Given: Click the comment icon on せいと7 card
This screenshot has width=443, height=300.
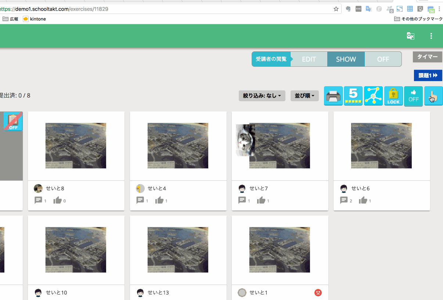Looking at the screenshot, I should pyautogui.click(x=242, y=200).
